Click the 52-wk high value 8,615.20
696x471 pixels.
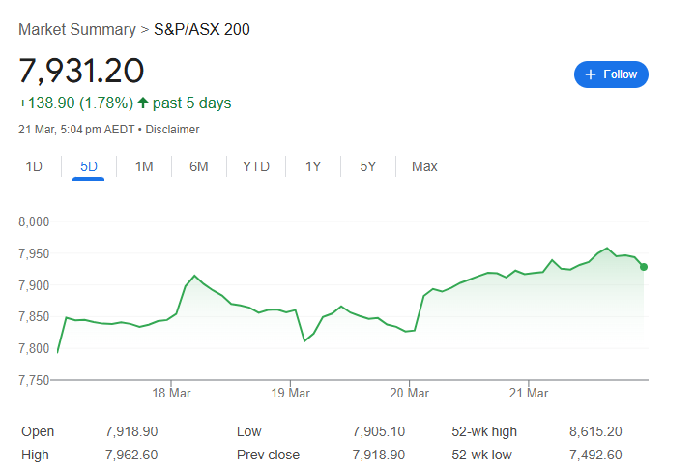tap(595, 431)
